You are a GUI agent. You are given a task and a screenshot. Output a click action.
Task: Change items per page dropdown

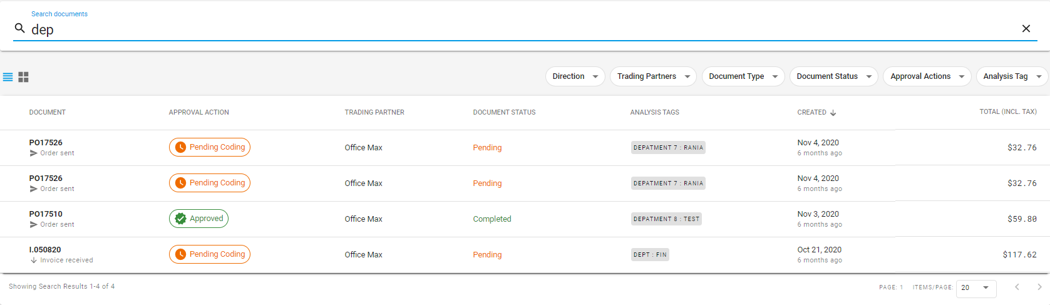[x=975, y=287]
